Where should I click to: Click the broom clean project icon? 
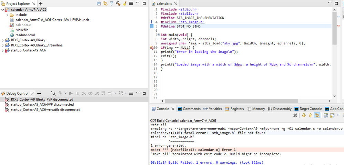pos(124,3)
